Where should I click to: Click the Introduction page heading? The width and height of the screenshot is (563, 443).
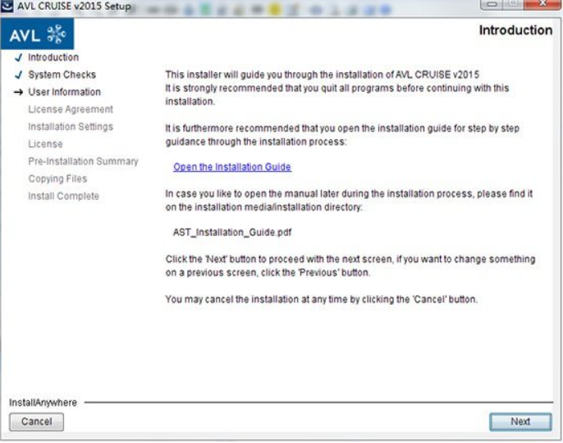pos(515,30)
